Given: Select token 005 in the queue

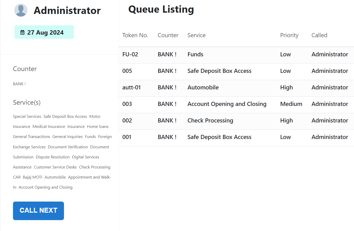Looking at the screenshot, I should pyautogui.click(x=127, y=71).
